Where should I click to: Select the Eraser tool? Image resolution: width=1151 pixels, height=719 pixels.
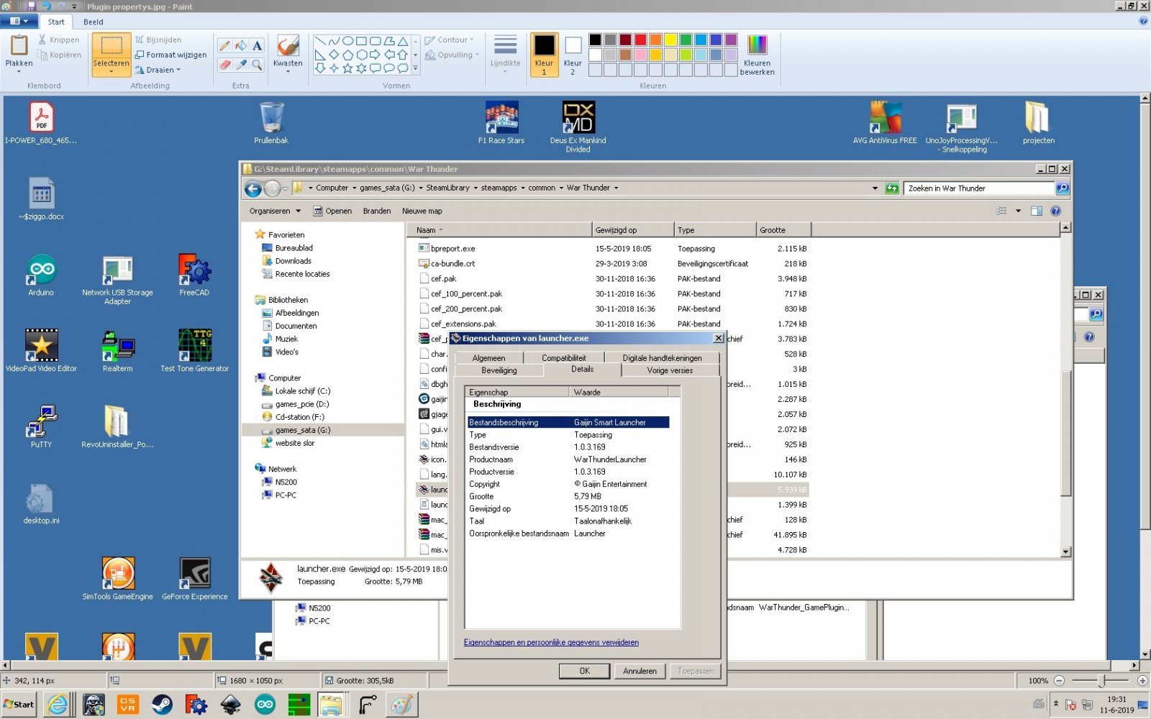coord(225,65)
